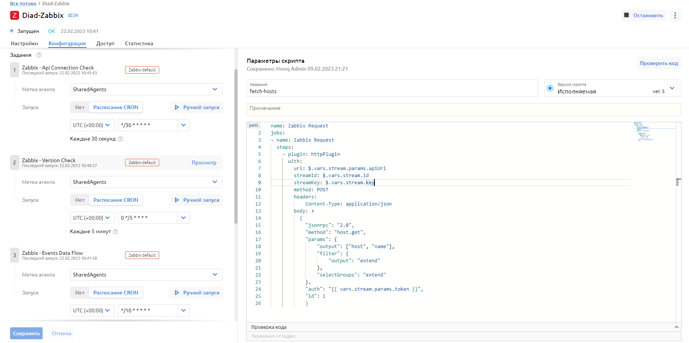The width and height of the screenshot is (689, 343).
Task: Click Ручной запуск for Events Data Flow
Action: click(196, 293)
